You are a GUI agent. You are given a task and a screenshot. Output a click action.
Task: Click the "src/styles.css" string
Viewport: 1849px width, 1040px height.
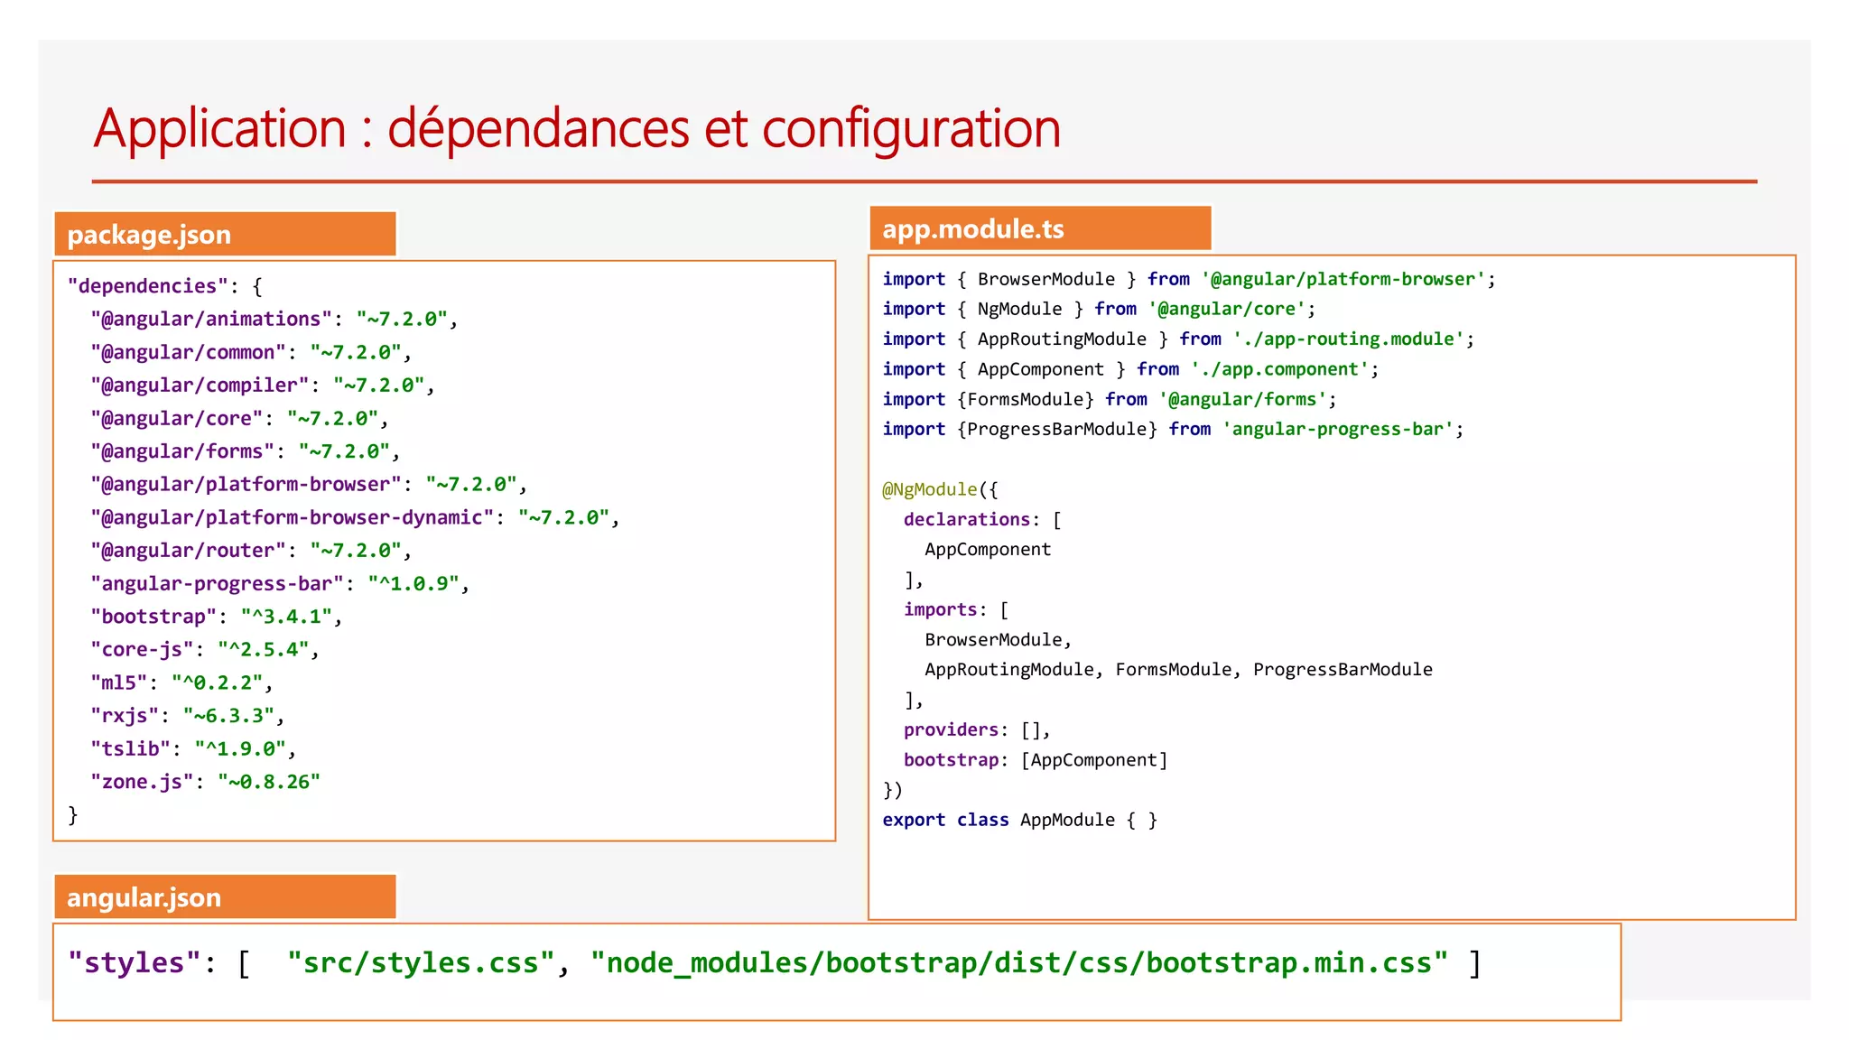pyautogui.click(x=421, y=962)
